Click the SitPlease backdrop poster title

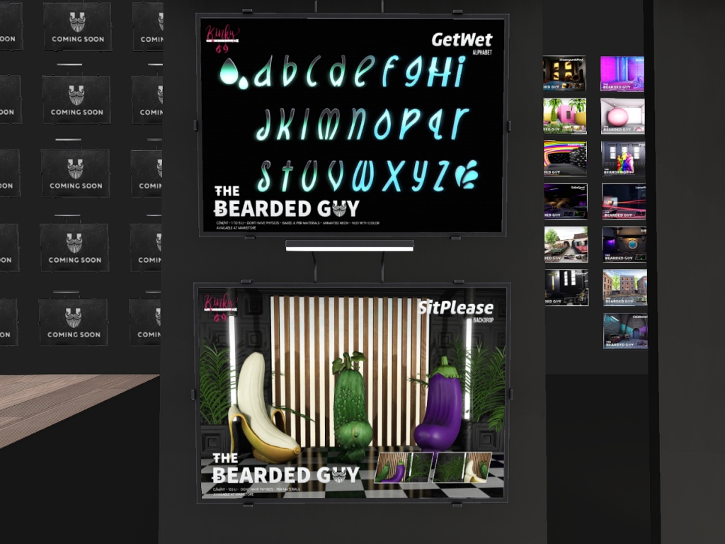pyautogui.click(x=455, y=307)
